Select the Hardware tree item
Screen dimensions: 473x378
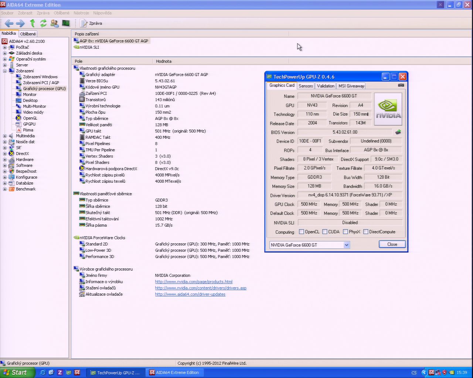click(x=24, y=159)
